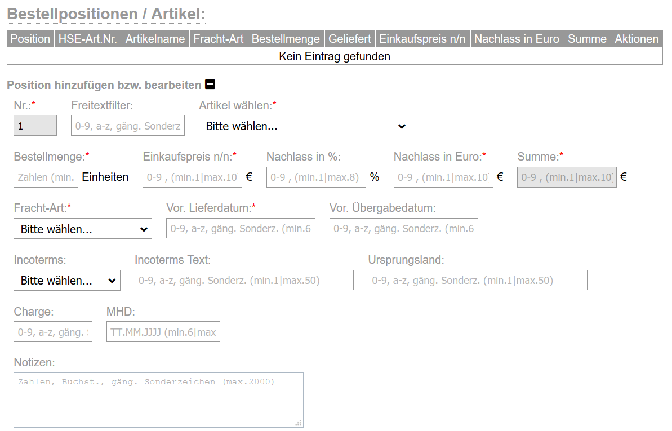Viewport: 672px width, 431px height.
Task: Click the 'Kein Eintrag gefunden' table row
Action: (335, 56)
